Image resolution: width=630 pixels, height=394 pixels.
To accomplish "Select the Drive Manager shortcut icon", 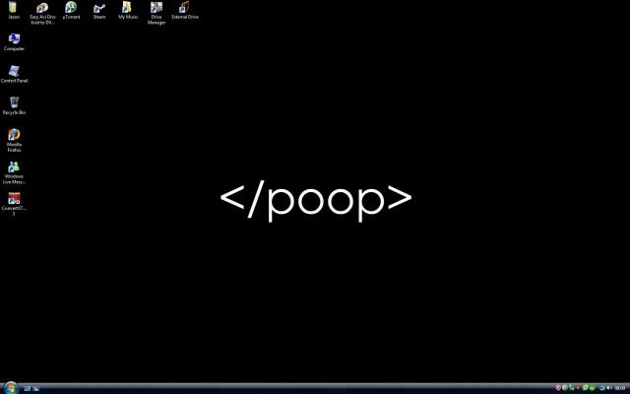I will point(157,13).
